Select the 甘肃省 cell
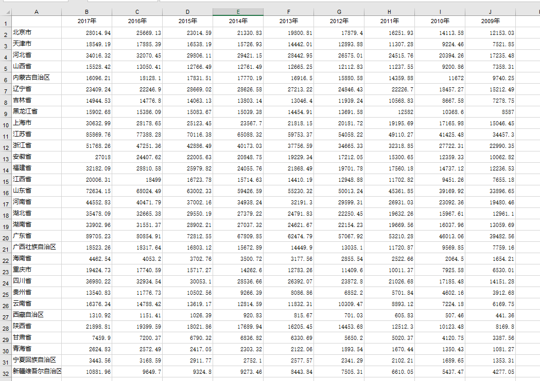 tap(37, 338)
